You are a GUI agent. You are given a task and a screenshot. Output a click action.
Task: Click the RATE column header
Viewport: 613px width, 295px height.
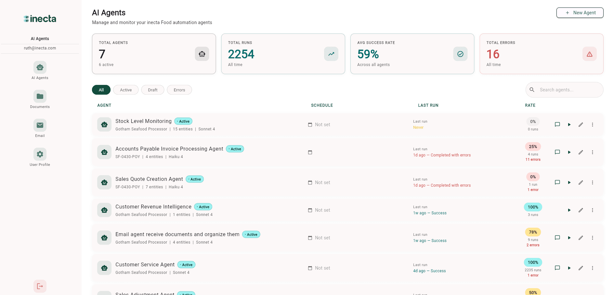530,105
